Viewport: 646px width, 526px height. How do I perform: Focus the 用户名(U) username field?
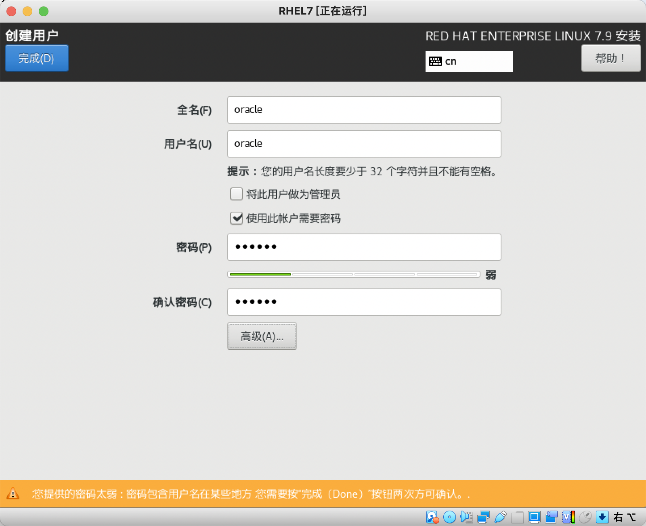click(x=364, y=144)
